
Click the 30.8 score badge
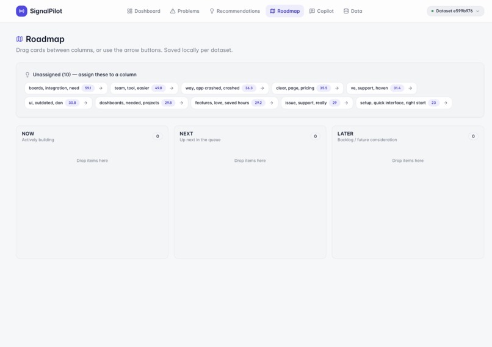pos(72,103)
